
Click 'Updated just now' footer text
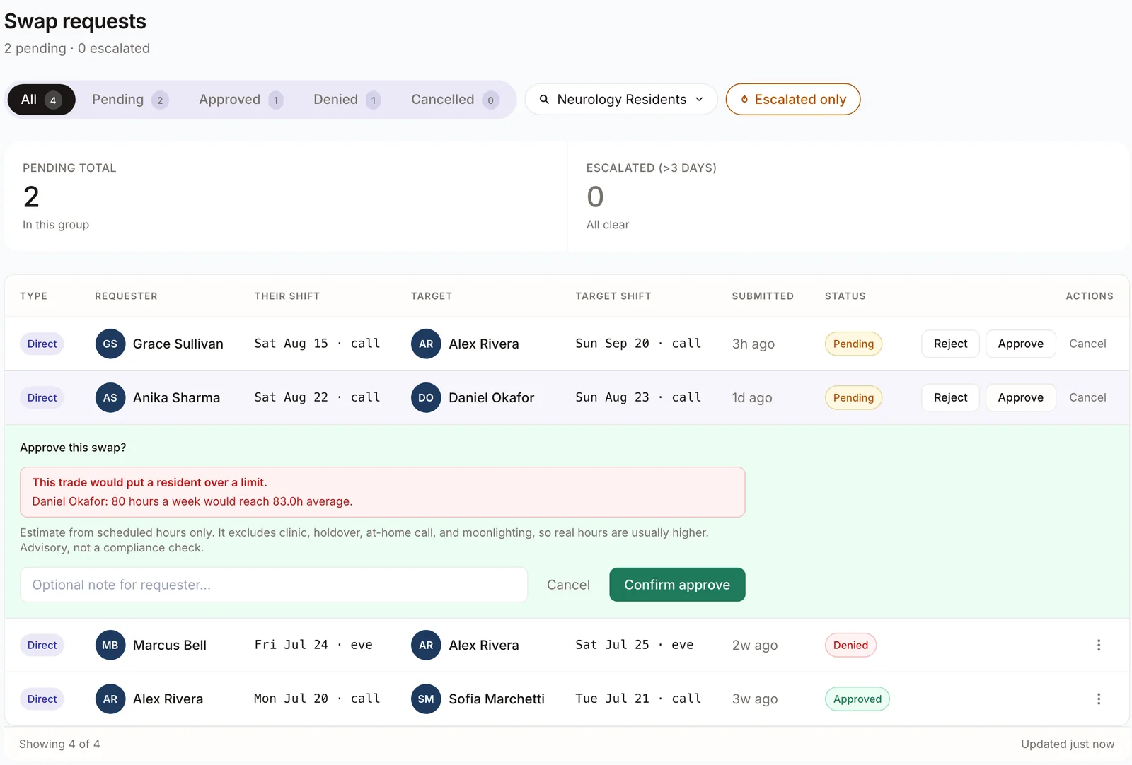click(x=1067, y=744)
